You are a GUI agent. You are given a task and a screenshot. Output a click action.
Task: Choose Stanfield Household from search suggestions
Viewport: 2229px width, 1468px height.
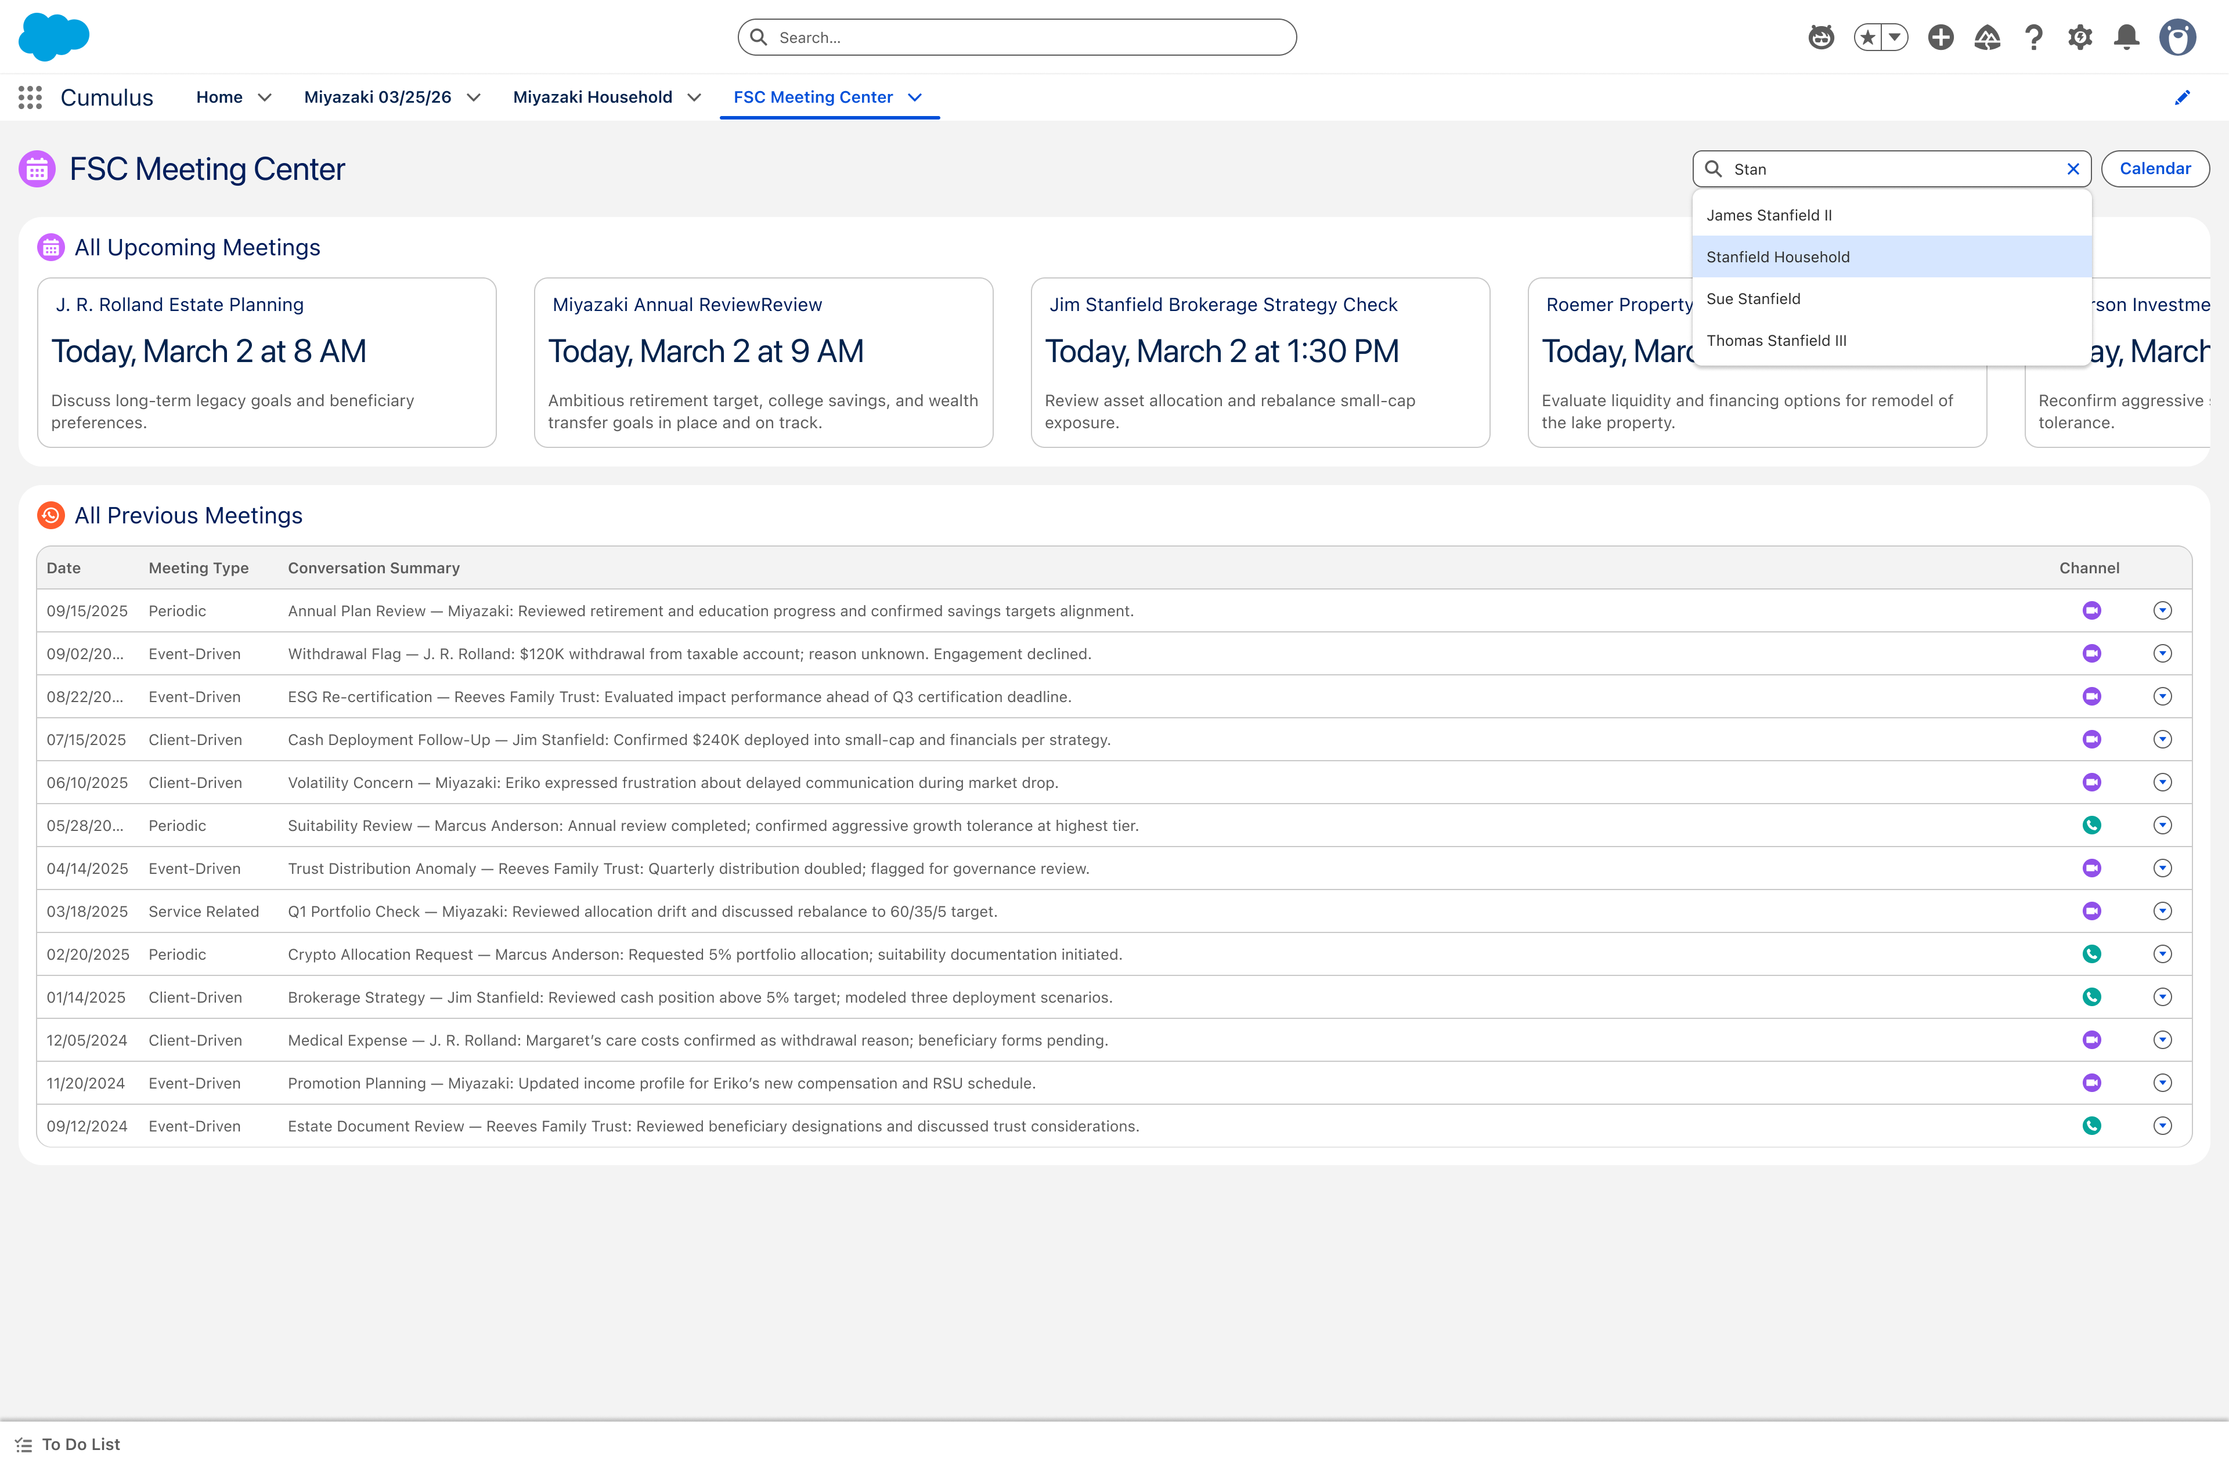coord(1891,256)
